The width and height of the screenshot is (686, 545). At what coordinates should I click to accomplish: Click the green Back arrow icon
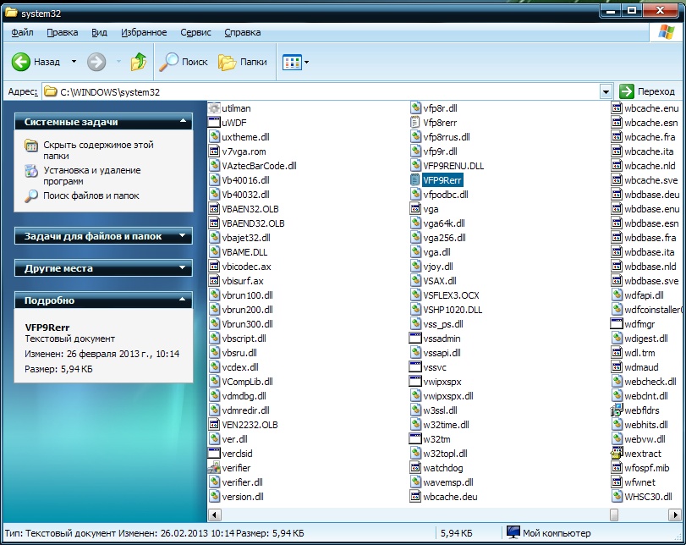click(x=21, y=62)
